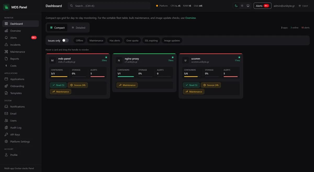Toggle the Issues only switch
314x172 pixels.
coord(65,40)
